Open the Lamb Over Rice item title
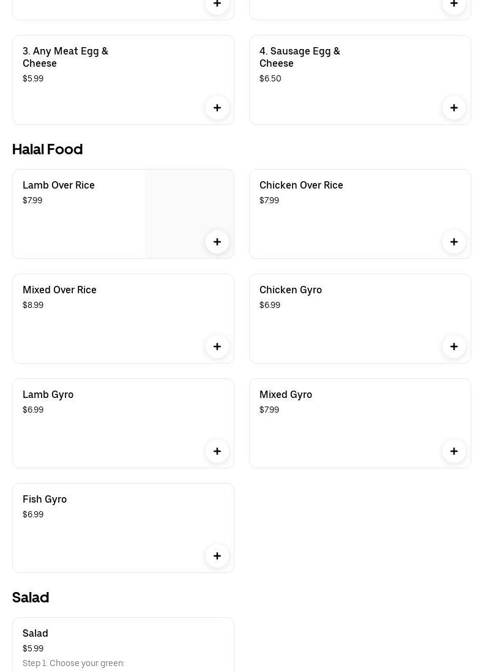Image resolution: width=492 pixels, height=671 pixels. click(x=59, y=185)
